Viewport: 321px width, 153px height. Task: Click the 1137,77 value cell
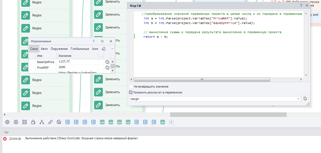pyautogui.click(x=77, y=62)
